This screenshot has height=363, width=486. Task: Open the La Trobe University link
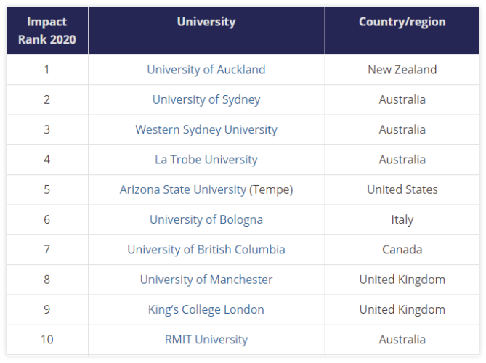pos(206,160)
